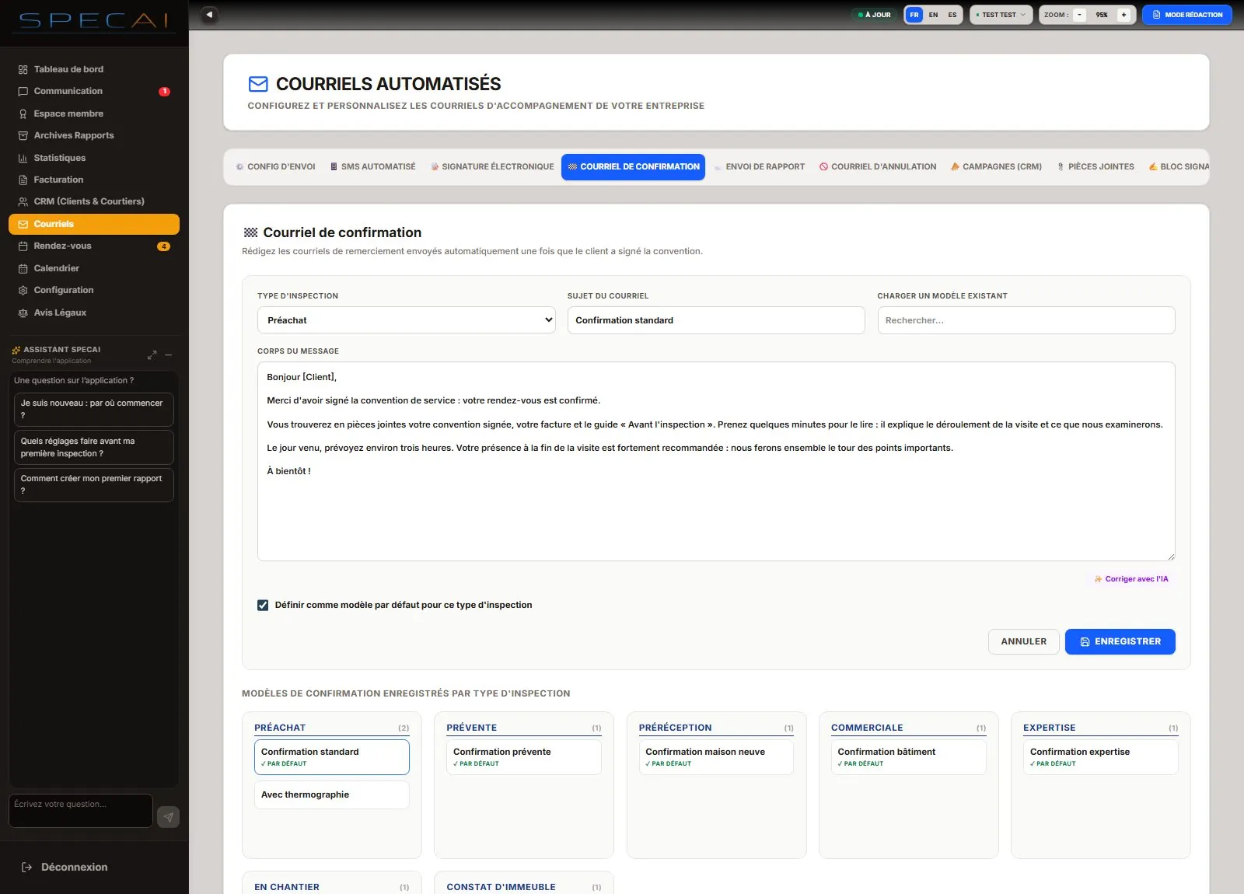Click the Mode Rédaction button

(x=1187, y=15)
